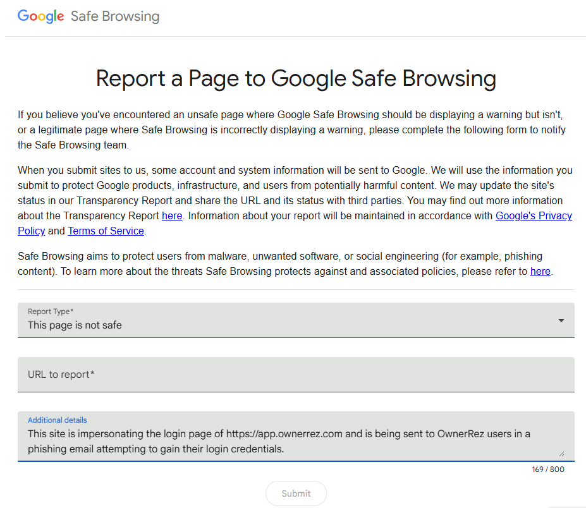Click the Google logo in the header
Viewport: 586px width, 508px height.
(40, 16)
